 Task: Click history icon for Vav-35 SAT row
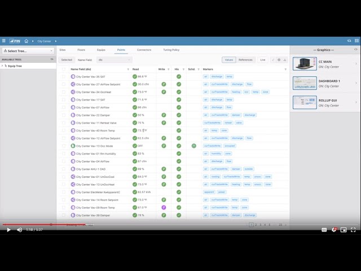click(179, 77)
